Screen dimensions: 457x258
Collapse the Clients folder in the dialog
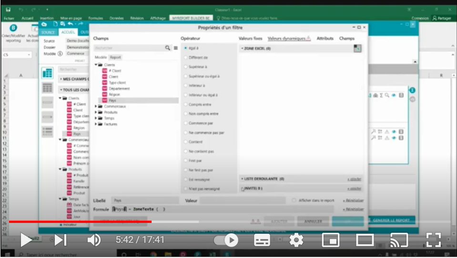[96, 65]
